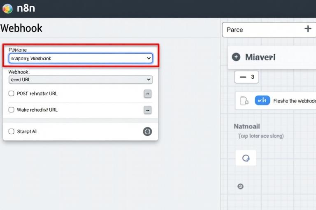This screenshot has width=316, height=210.
Task: Check the Starpt checkbox
Action: (x=12, y=132)
